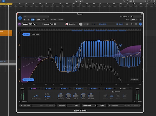Screen dimensions: 156x116
Task: Click the Flip Harmonics button
Action: click(28, 80)
